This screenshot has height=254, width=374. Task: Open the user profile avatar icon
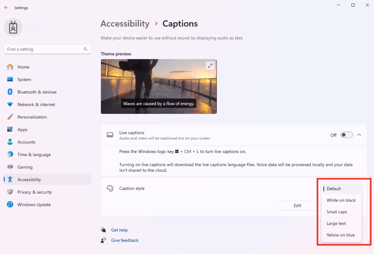click(x=13, y=27)
